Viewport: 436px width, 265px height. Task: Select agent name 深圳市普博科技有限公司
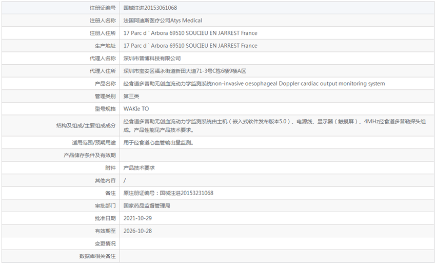click(x=152, y=59)
